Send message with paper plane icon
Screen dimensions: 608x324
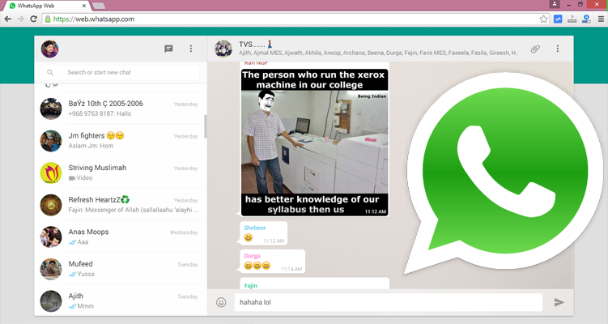click(559, 302)
